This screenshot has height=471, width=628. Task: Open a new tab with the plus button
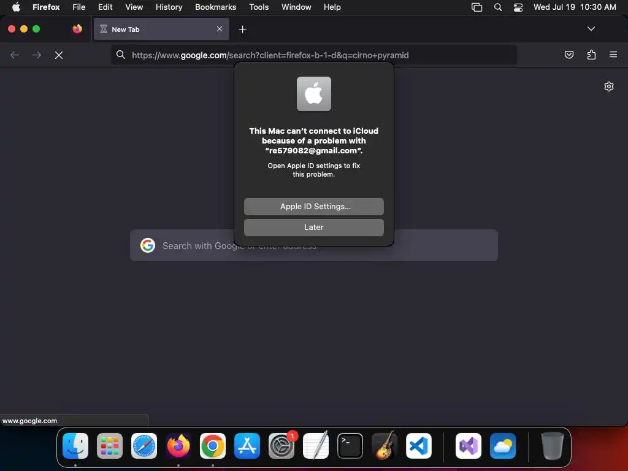click(242, 29)
